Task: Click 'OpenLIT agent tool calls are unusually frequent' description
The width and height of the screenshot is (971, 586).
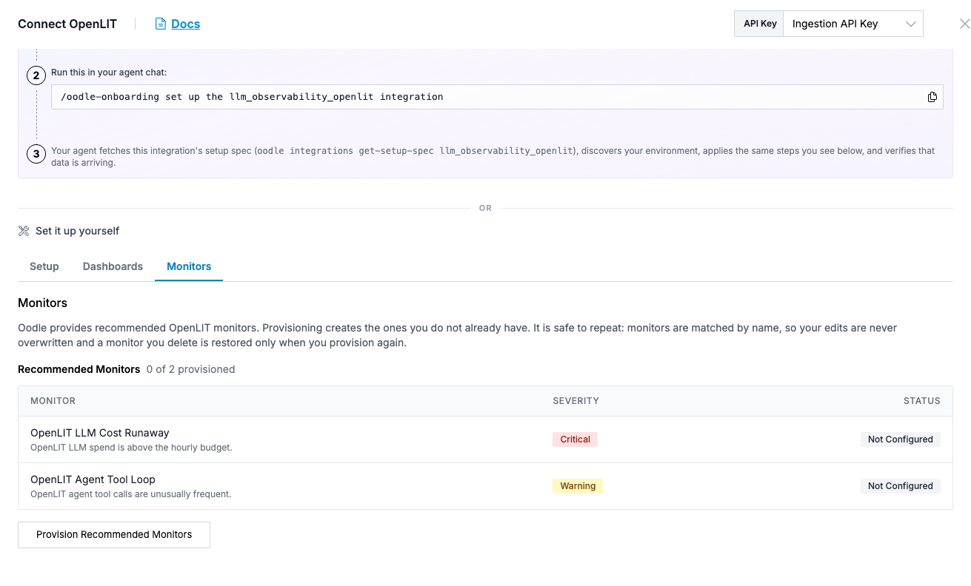Action: (130, 494)
